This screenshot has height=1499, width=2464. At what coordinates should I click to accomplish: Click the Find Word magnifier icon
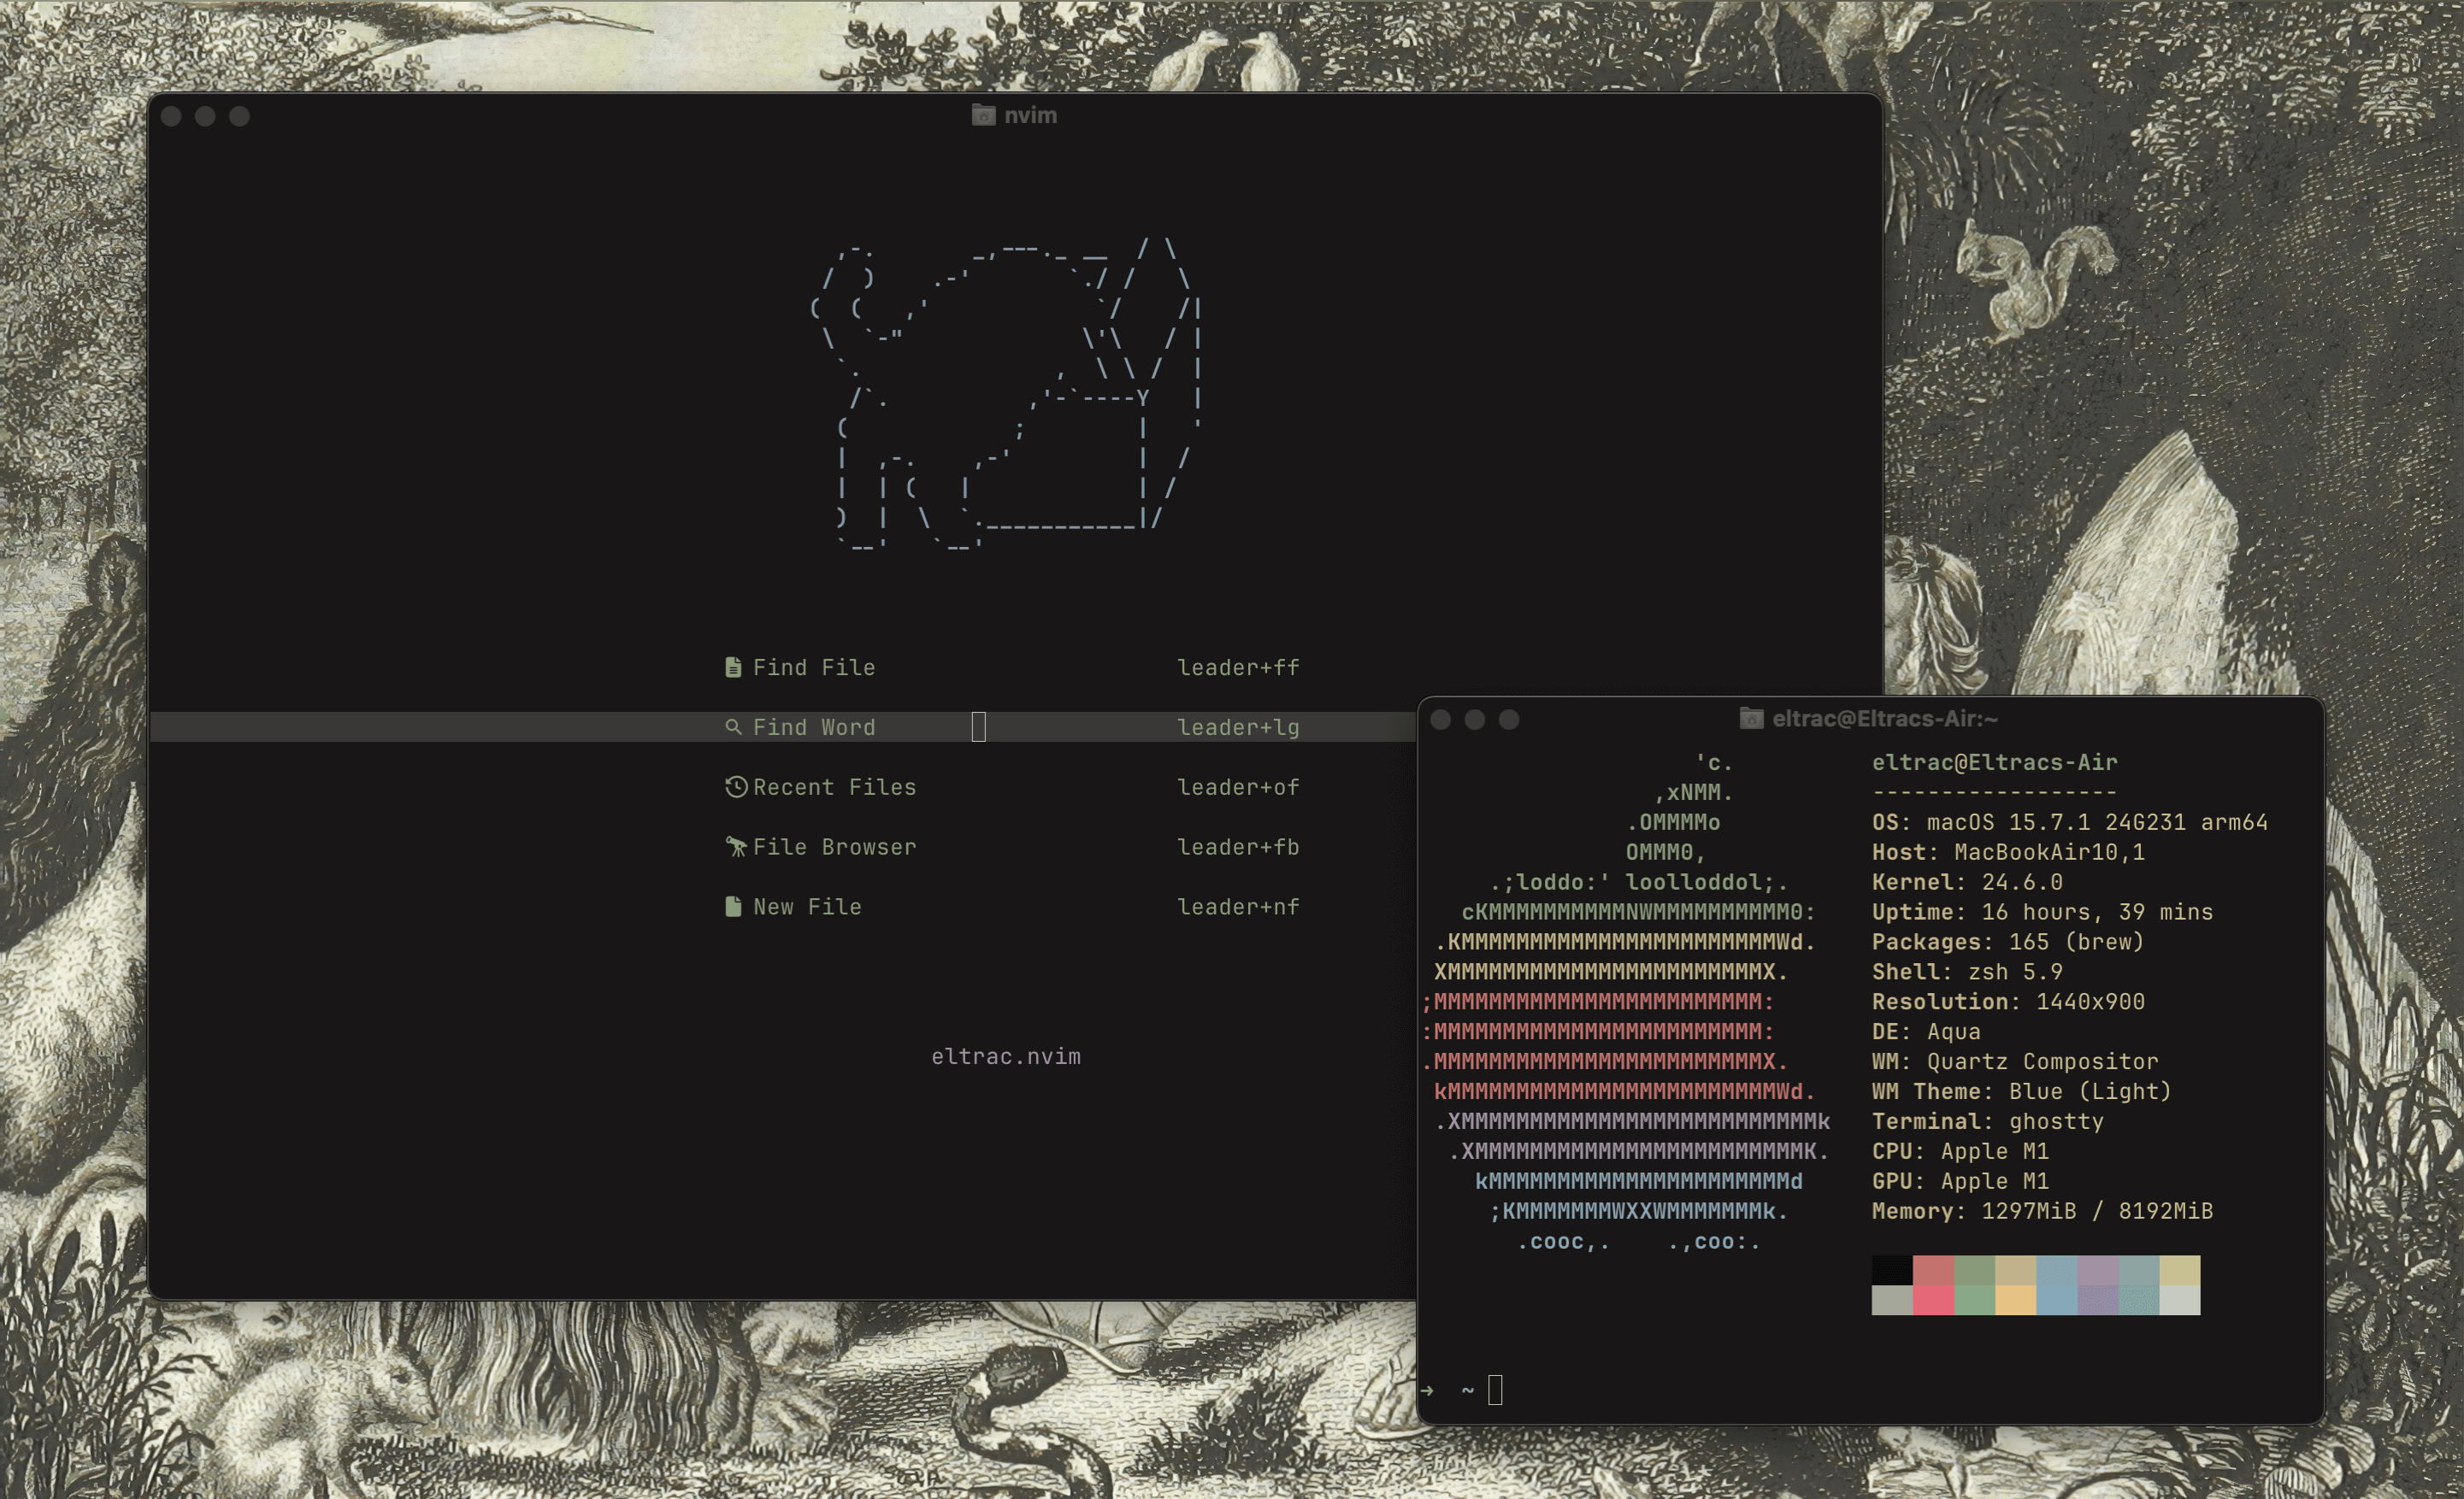coord(733,727)
